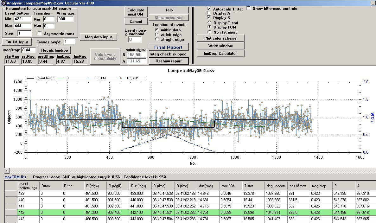The image size is (376, 223).
Task: Select the Display FOM radio button
Action: coord(209,27)
